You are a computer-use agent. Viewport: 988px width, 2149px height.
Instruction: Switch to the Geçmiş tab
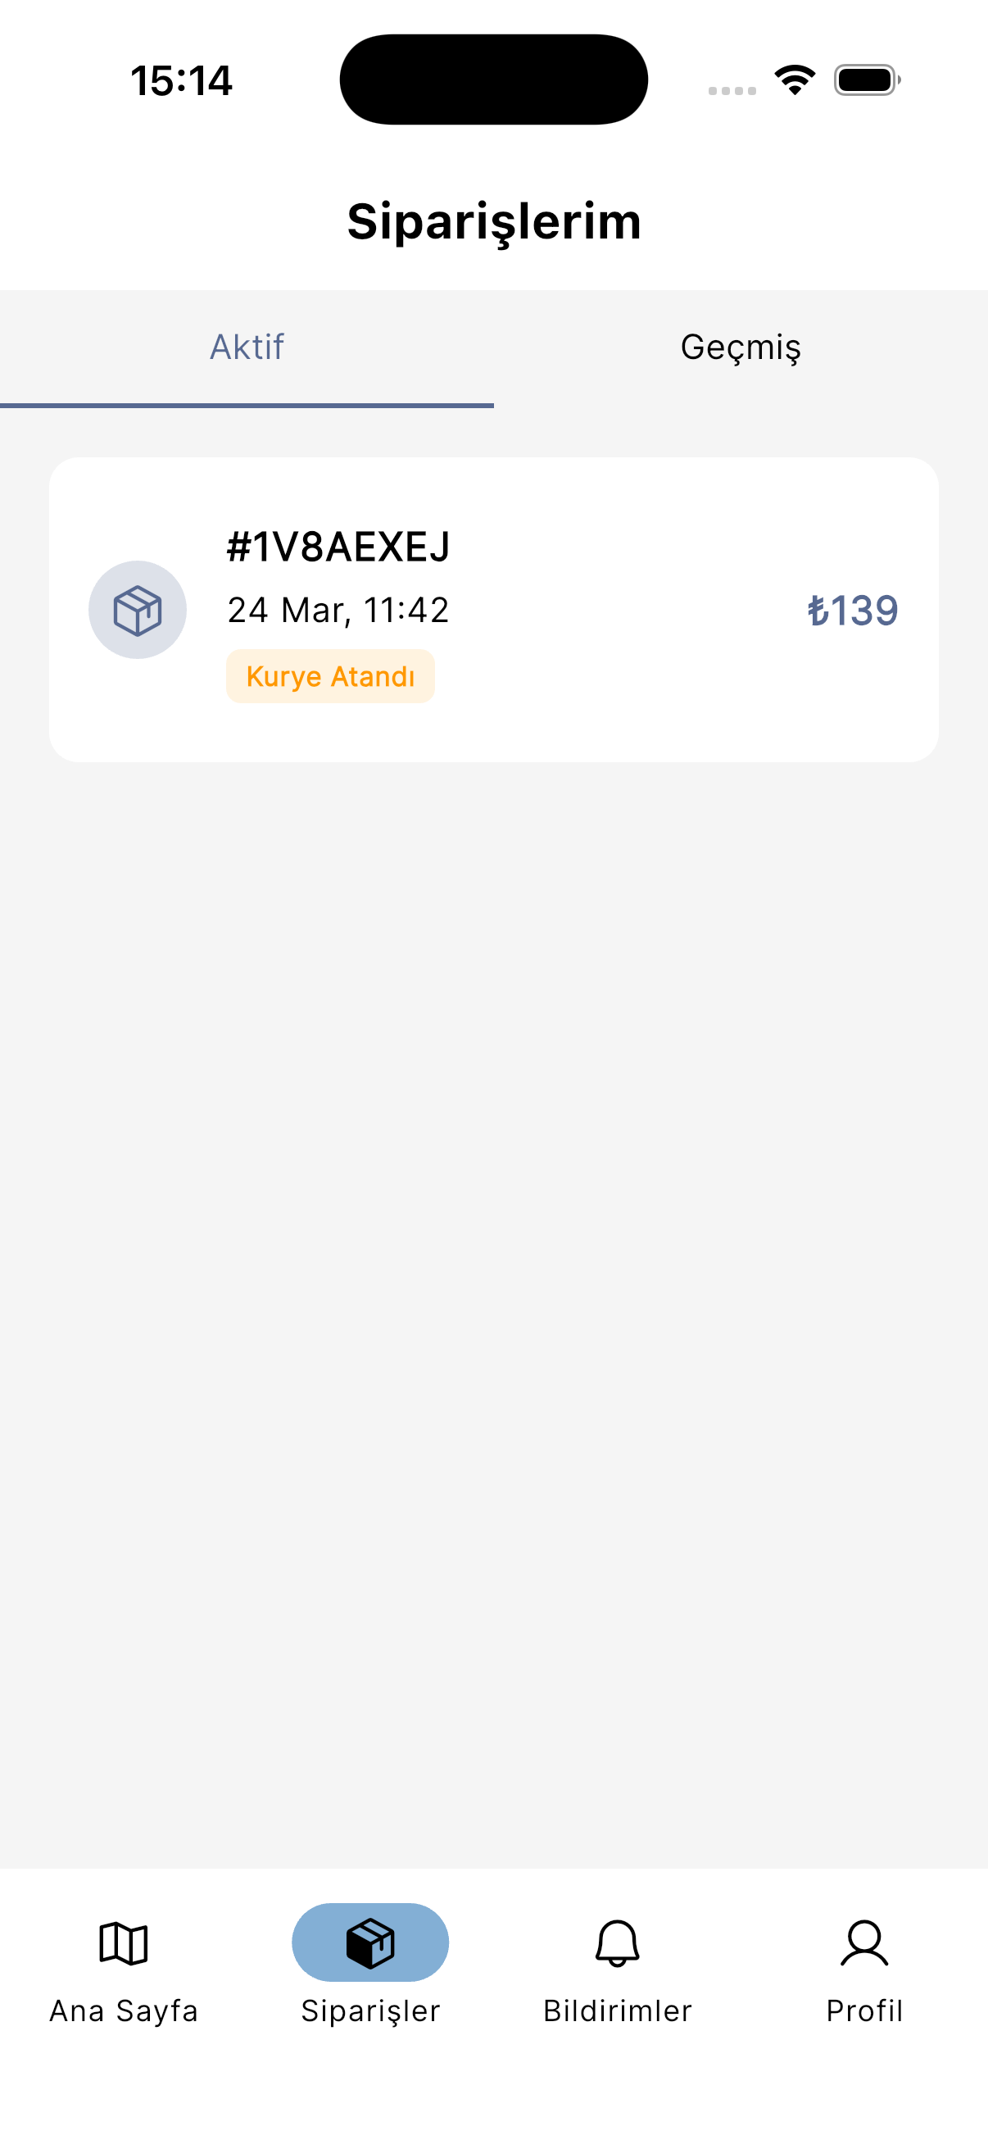point(741,347)
